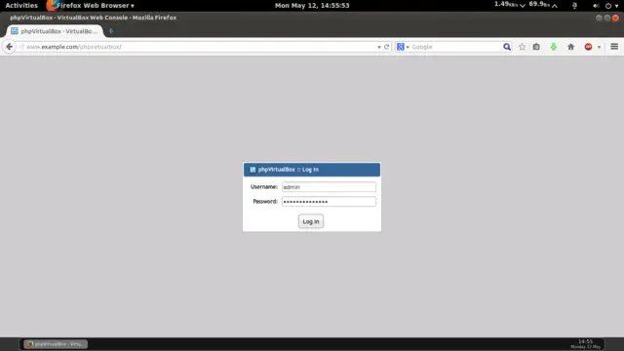Image resolution: width=624 pixels, height=351 pixels.
Task: Select the phpVirtualBox browser tab
Action: (55, 31)
